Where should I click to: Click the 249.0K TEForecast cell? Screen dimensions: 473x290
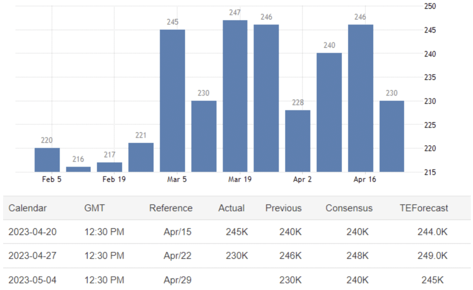pos(432,256)
